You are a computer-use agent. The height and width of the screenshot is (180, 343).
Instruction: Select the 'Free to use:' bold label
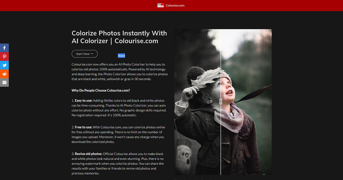[x=83, y=127]
